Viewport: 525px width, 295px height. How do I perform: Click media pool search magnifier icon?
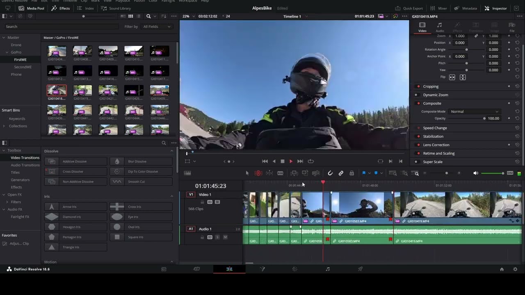(x=148, y=16)
